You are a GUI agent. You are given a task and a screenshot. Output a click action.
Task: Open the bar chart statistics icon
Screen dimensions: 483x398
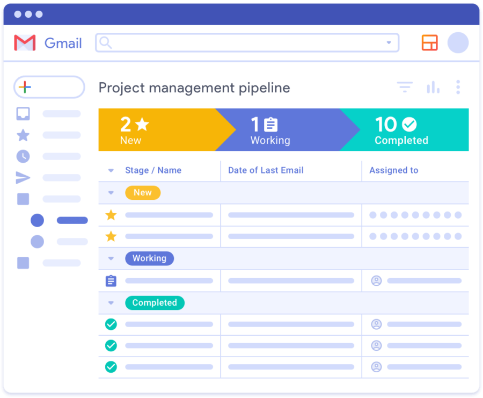pos(433,86)
